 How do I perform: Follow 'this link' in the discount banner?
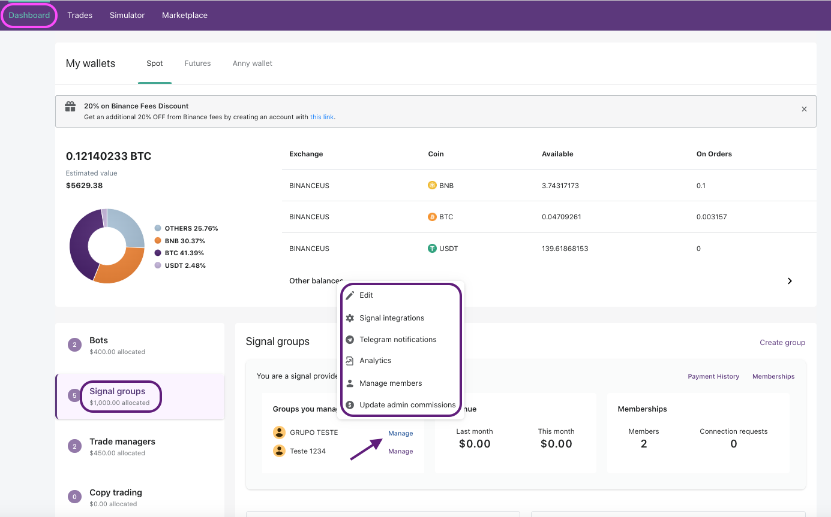(322, 117)
